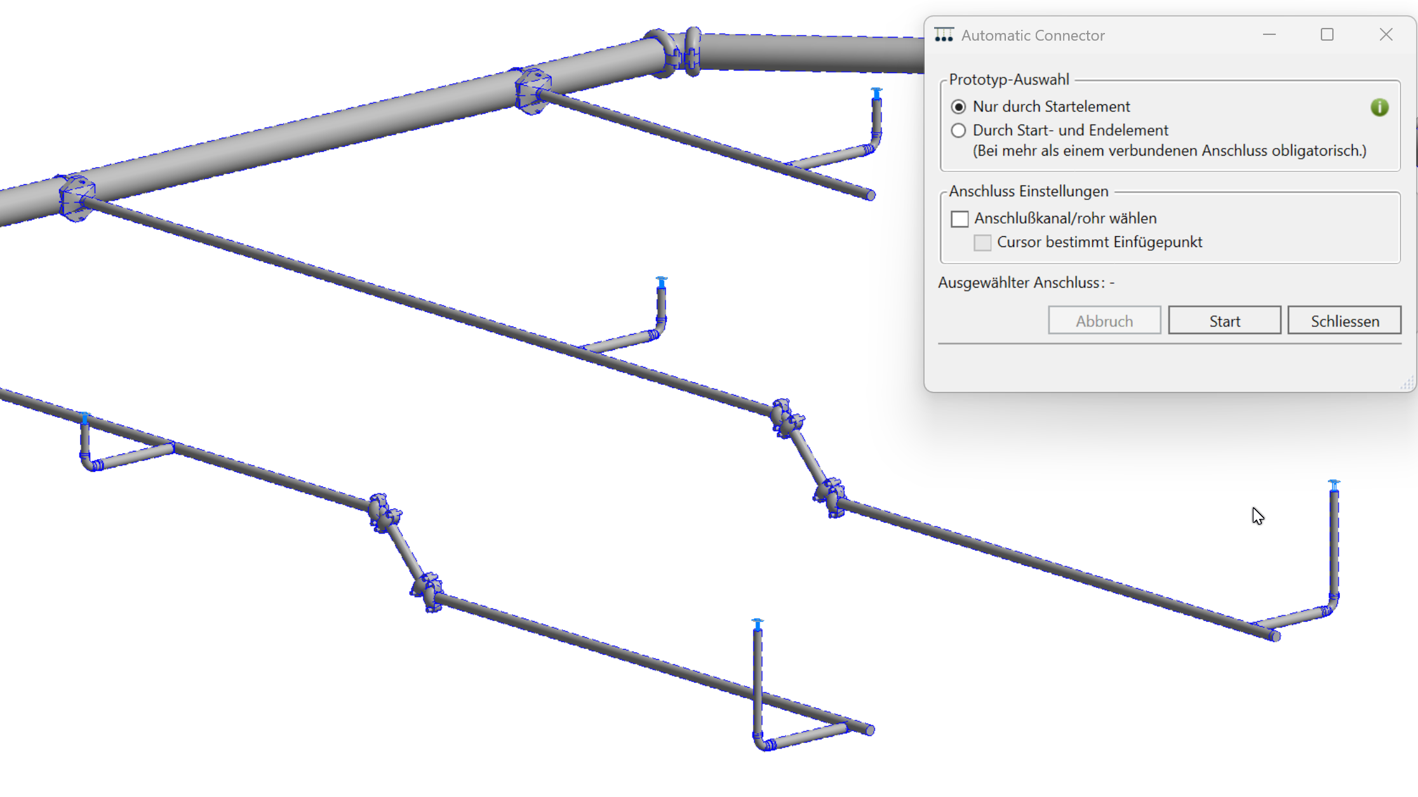Choose 'Durch Start- und Endelement' radio
This screenshot has height=797, width=1418.
click(958, 131)
